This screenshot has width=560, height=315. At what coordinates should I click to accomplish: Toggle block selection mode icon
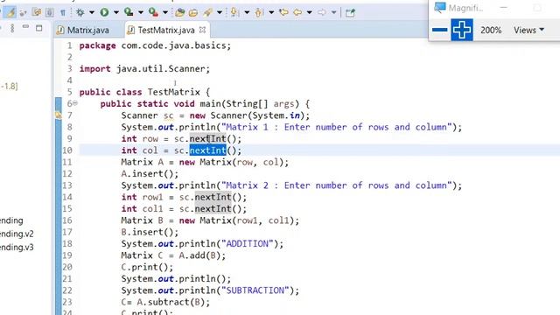[x=50, y=12]
